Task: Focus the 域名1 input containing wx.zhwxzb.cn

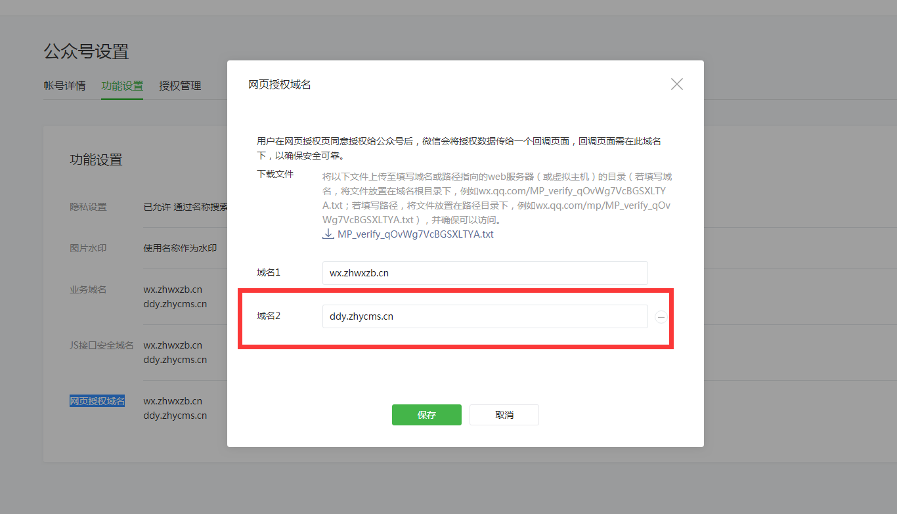Action: point(485,273)
